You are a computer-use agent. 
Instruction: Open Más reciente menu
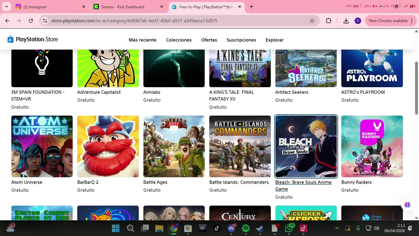tap(142, 40)
